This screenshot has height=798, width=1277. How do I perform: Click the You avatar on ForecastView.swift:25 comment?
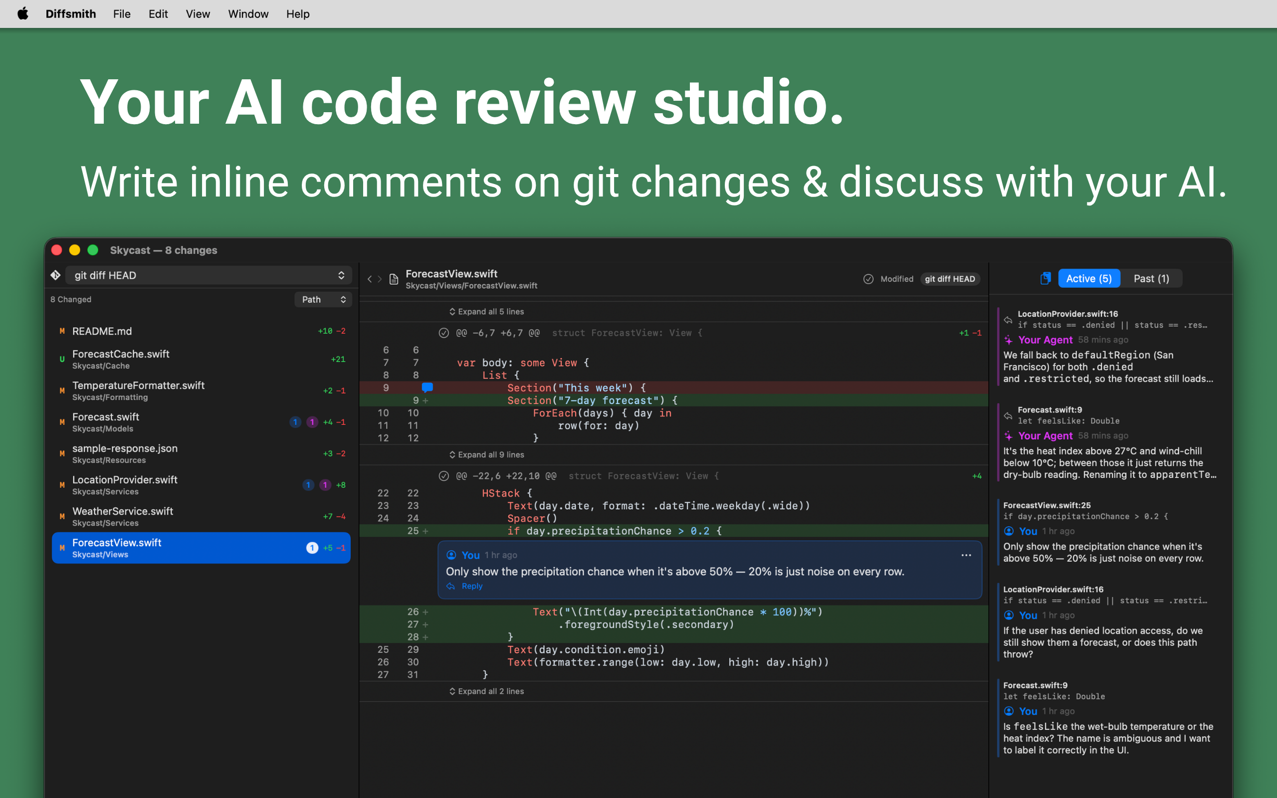pyautogui.click(x=1009, y=531)
